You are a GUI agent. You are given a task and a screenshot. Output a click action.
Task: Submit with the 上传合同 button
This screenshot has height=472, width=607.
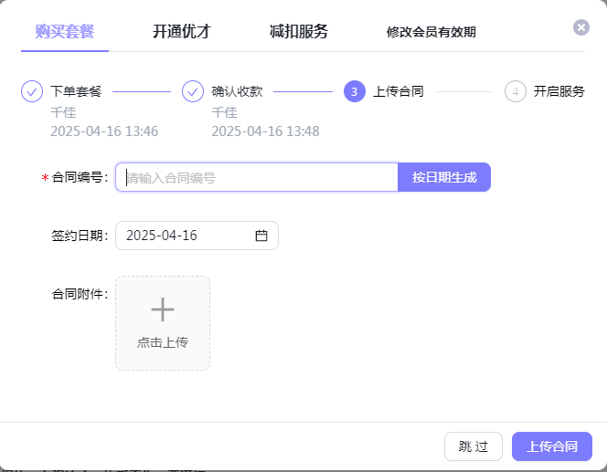pos(552,446)
